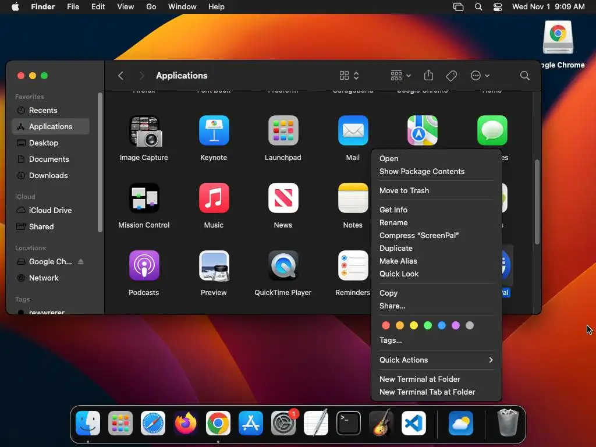
Task: Select Rename in the context menu
Action: [x=437, y=223]
